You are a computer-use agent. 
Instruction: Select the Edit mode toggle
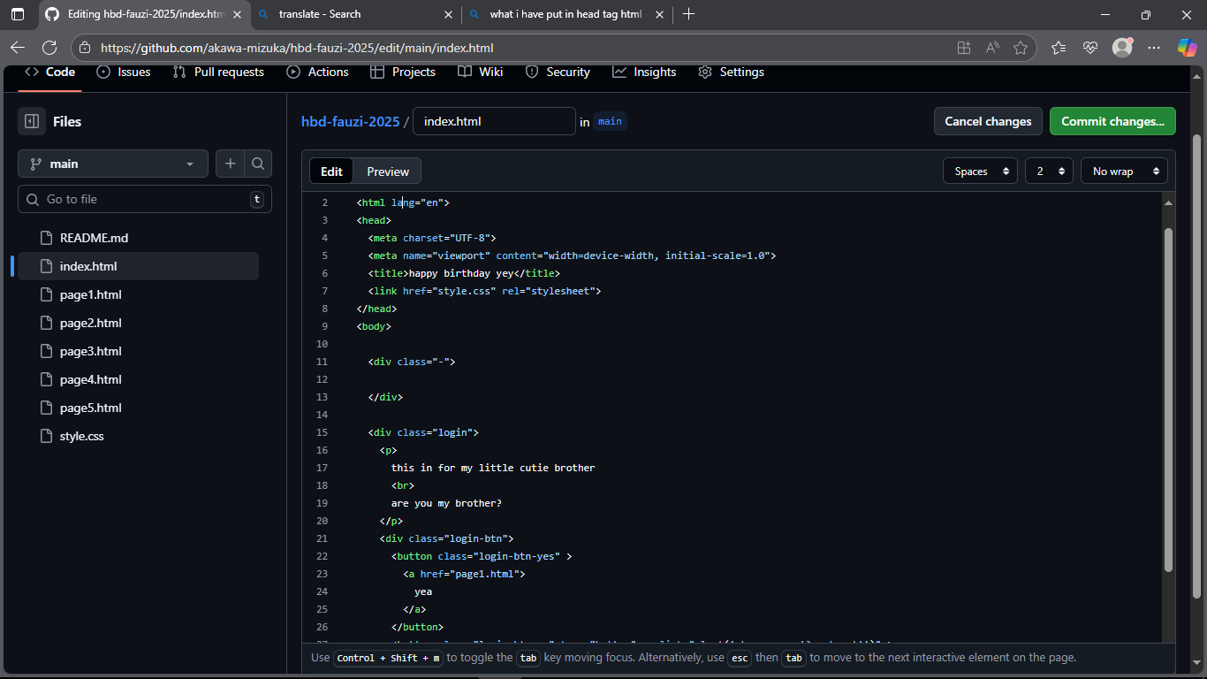pyautogui.click(x=331, y=172)
